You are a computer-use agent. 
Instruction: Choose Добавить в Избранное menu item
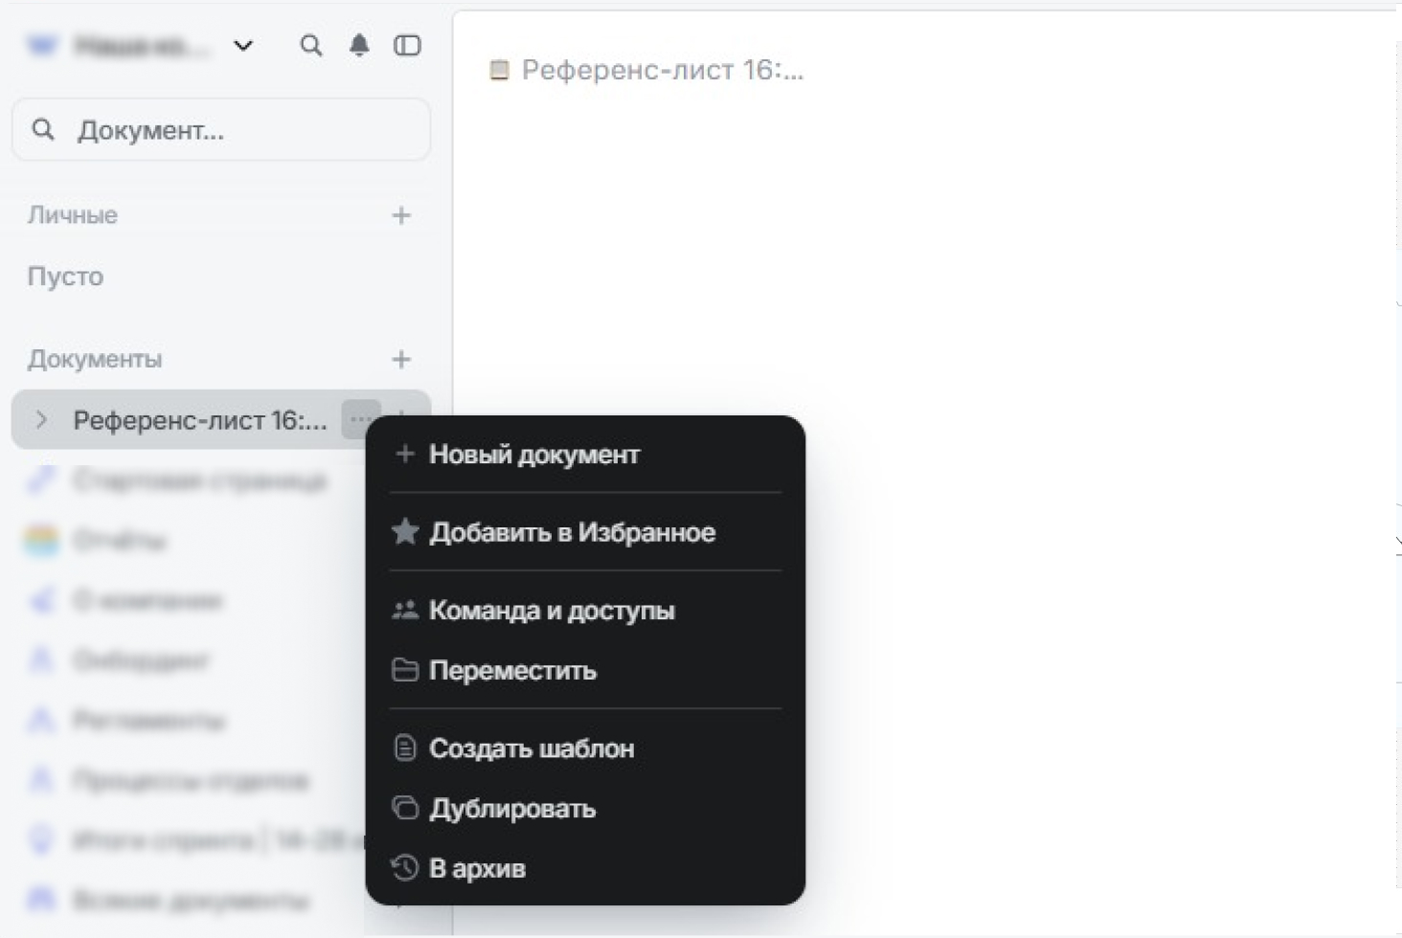click(x=585, y=532)
